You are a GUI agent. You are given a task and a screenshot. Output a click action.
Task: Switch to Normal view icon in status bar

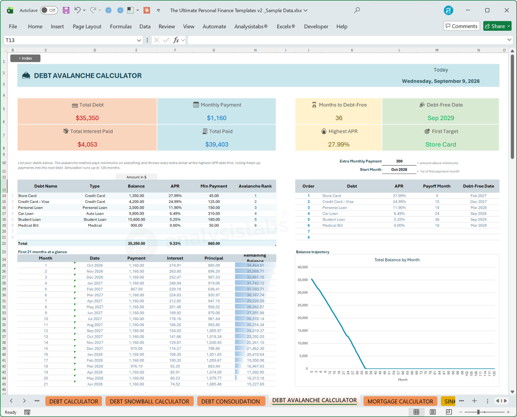[417, 412]
